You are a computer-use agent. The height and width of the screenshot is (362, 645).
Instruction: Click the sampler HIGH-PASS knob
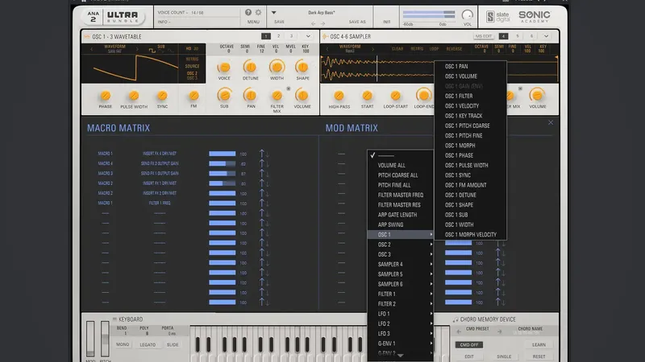339,96
